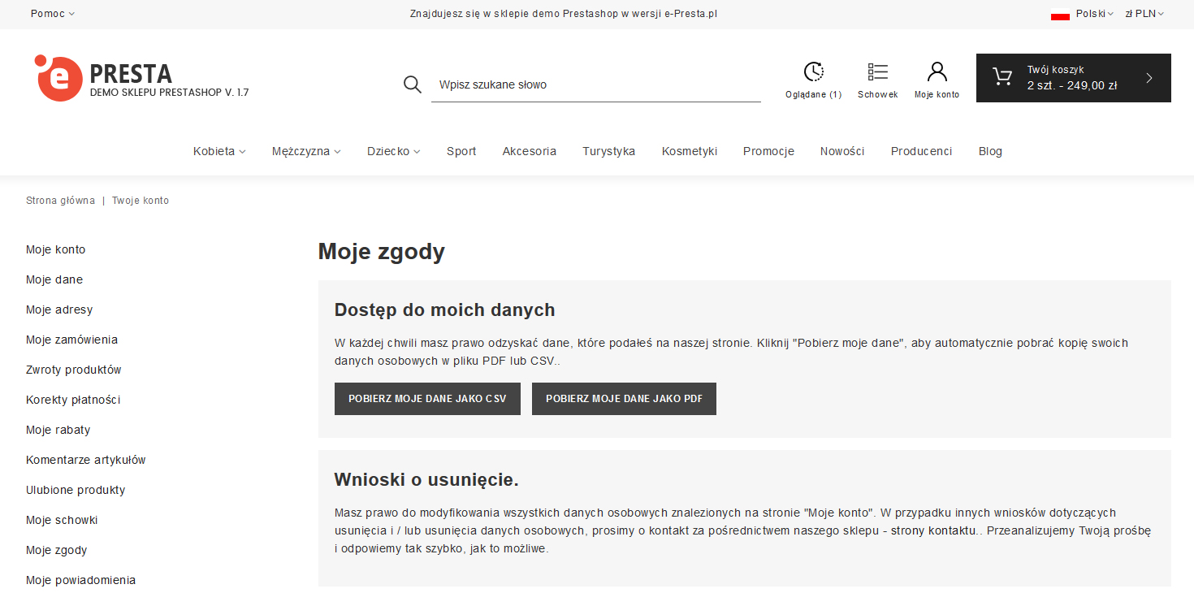Open Moje zamówienia in sidebar
This screenshot has height=593, width=1194.
coord(71,340)
